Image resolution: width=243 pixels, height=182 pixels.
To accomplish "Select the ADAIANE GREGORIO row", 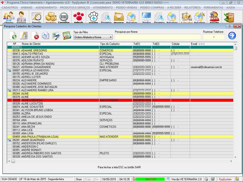I will [120, 50].
